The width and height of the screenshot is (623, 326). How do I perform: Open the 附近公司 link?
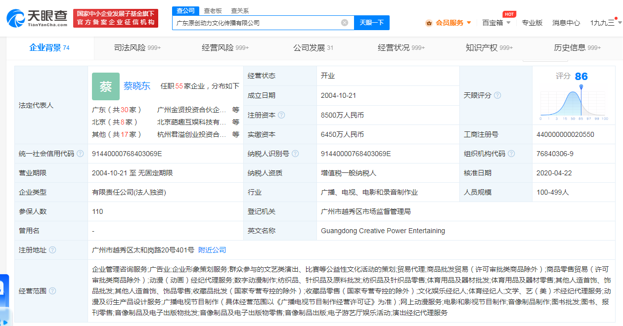(x=212, y=250)
